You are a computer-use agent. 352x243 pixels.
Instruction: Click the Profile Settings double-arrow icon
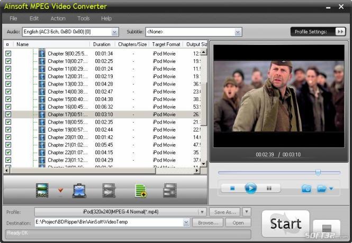[x=340, y=32]
